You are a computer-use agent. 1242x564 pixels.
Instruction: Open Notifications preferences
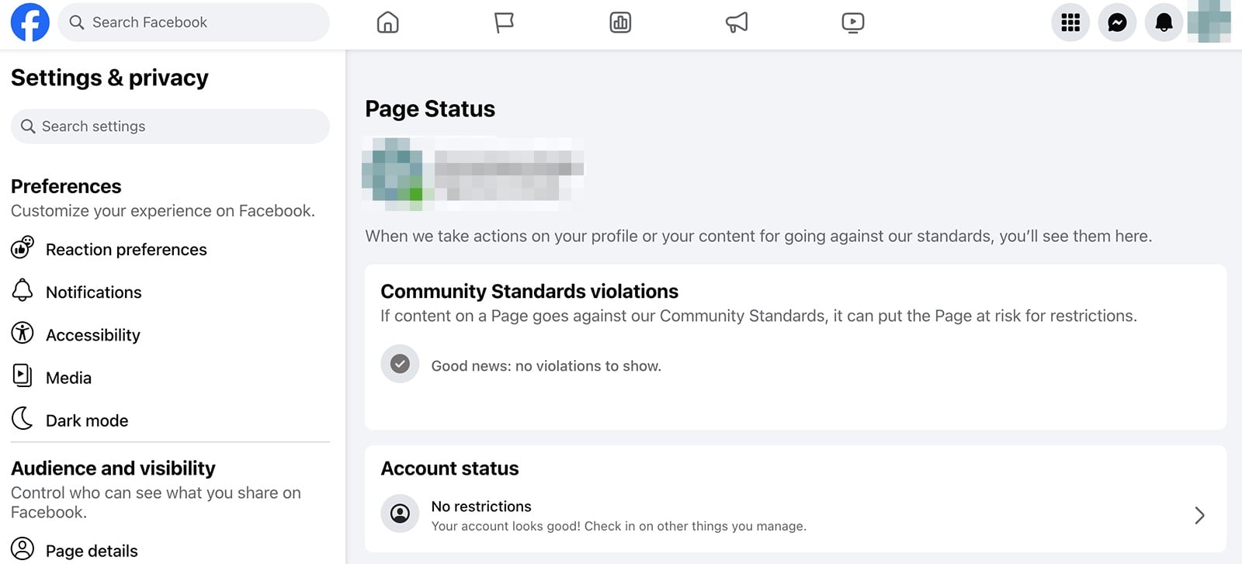click(x=93, y=292)
